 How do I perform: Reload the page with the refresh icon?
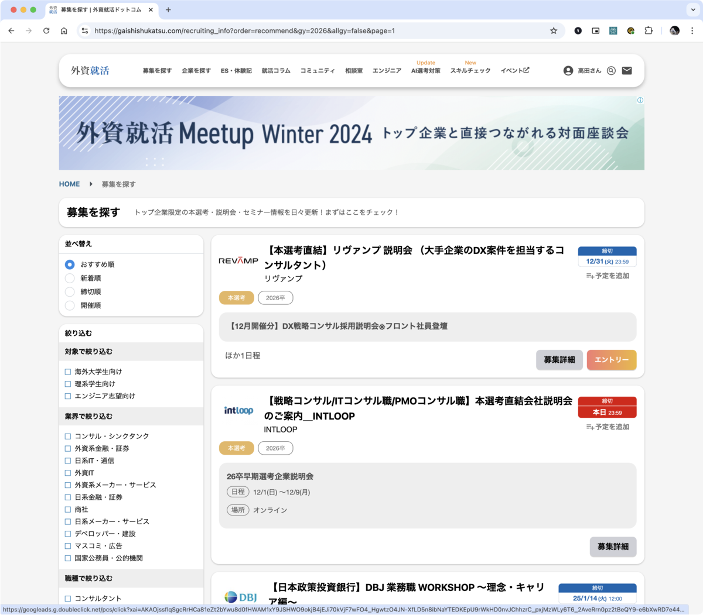tap(46, 30)
